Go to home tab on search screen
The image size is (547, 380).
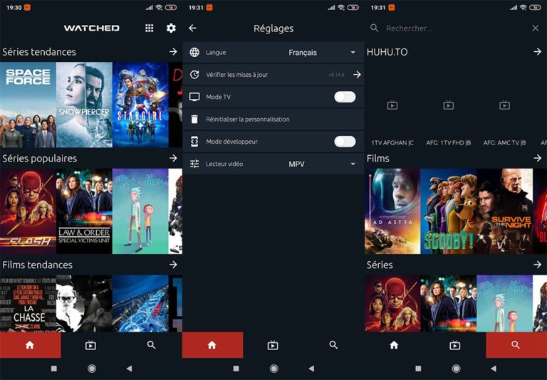pyautogui.click(x=394, y=345)
